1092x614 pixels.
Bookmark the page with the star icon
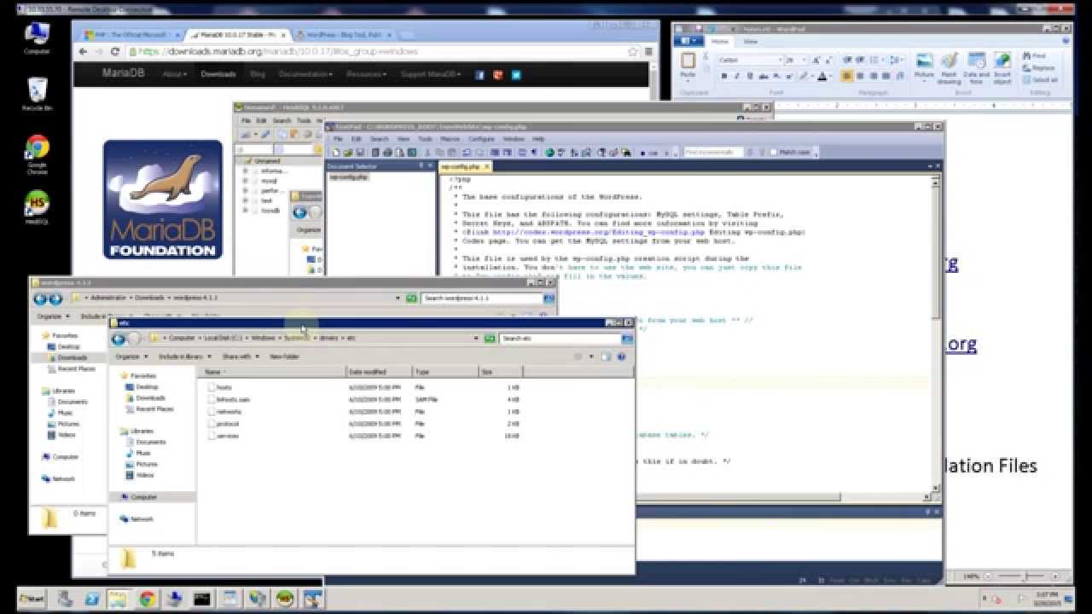[633, 51]
